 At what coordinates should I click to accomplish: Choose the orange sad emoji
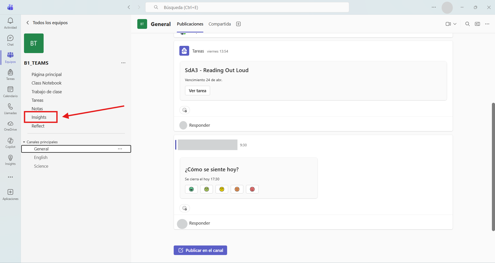[237, 189]
